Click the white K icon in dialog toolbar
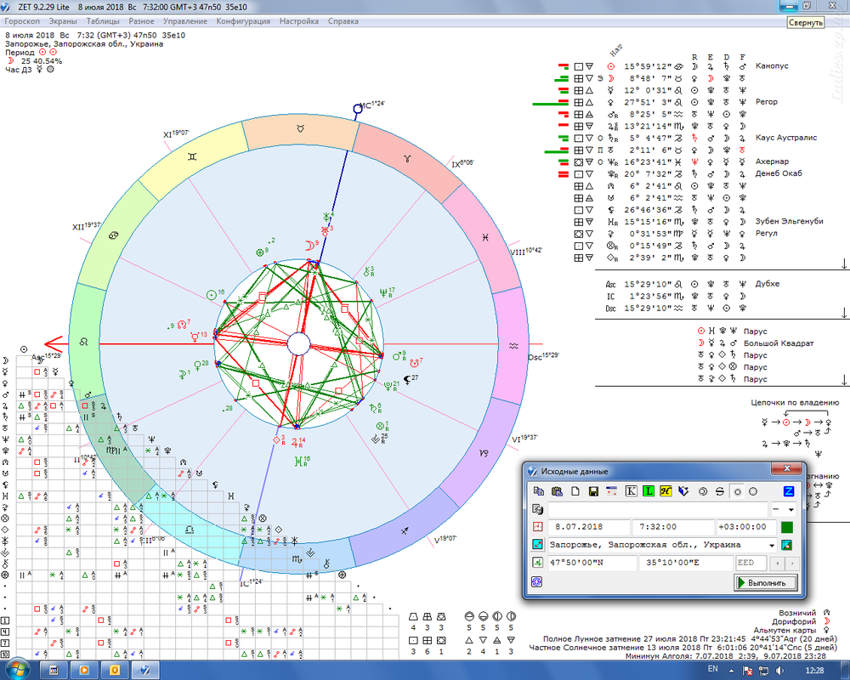This screenshot has width=850, height=680. pos(631,491)
